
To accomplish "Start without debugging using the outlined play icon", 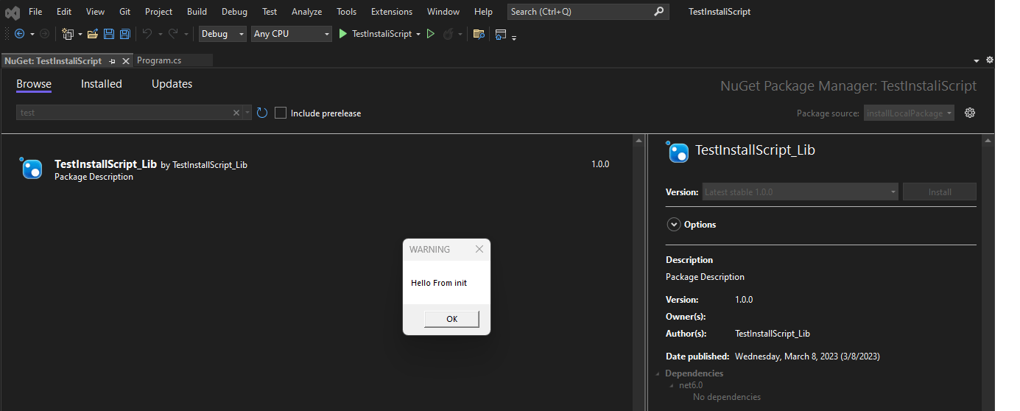I will coord(431,34).
